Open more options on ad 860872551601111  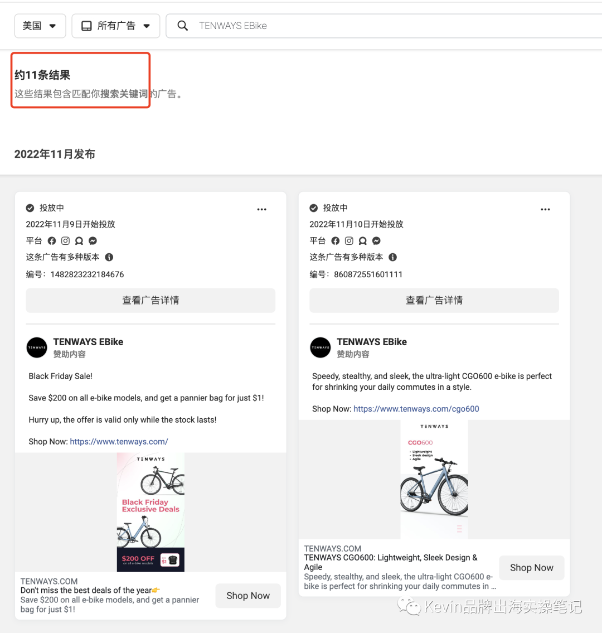[x=546, y=209]
